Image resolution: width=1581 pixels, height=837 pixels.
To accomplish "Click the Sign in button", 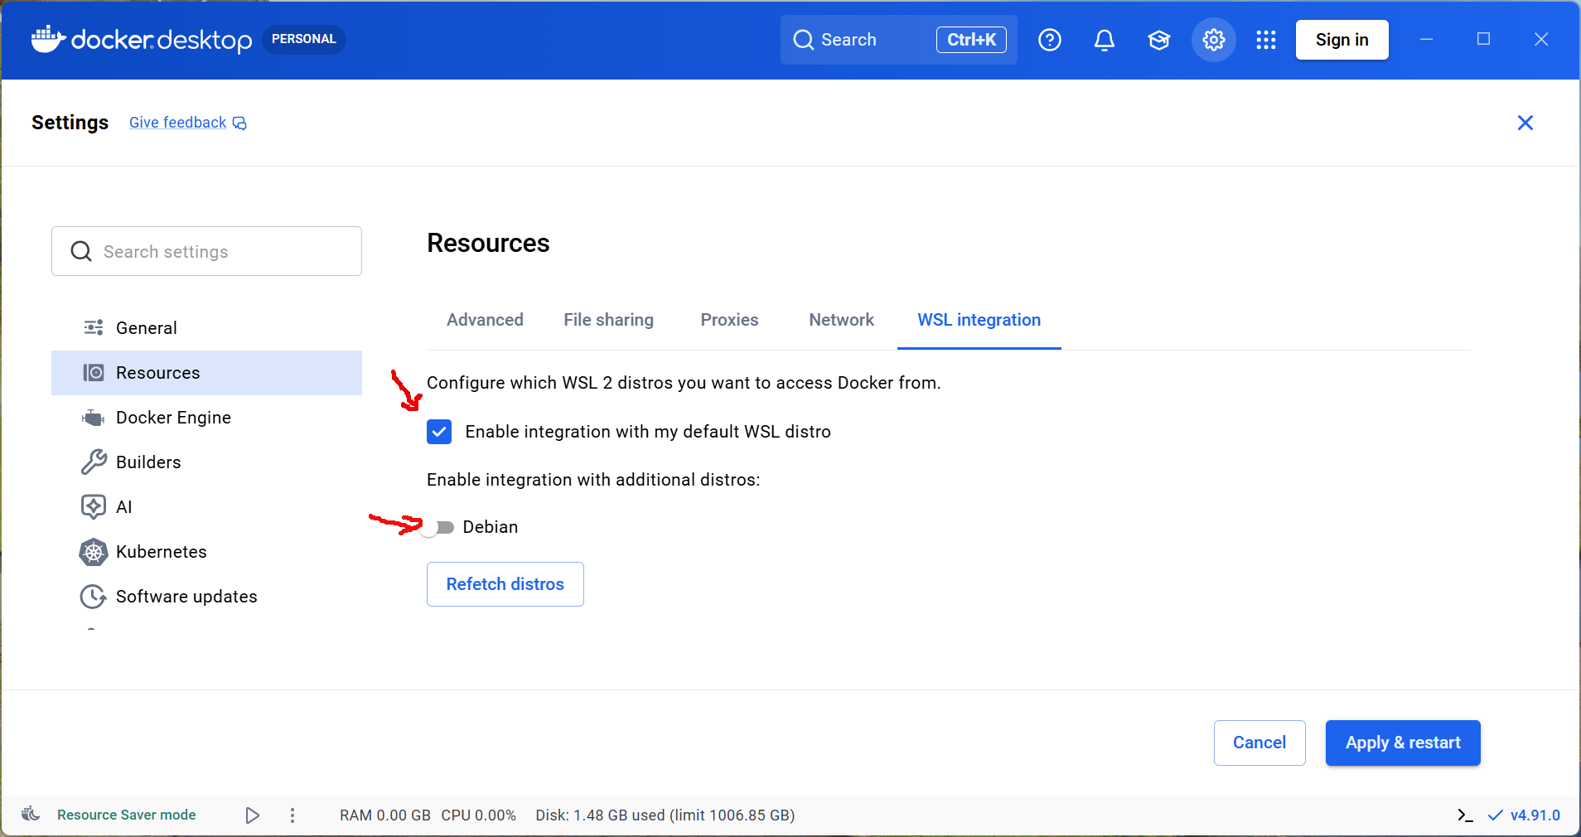I will [1342, 40].
